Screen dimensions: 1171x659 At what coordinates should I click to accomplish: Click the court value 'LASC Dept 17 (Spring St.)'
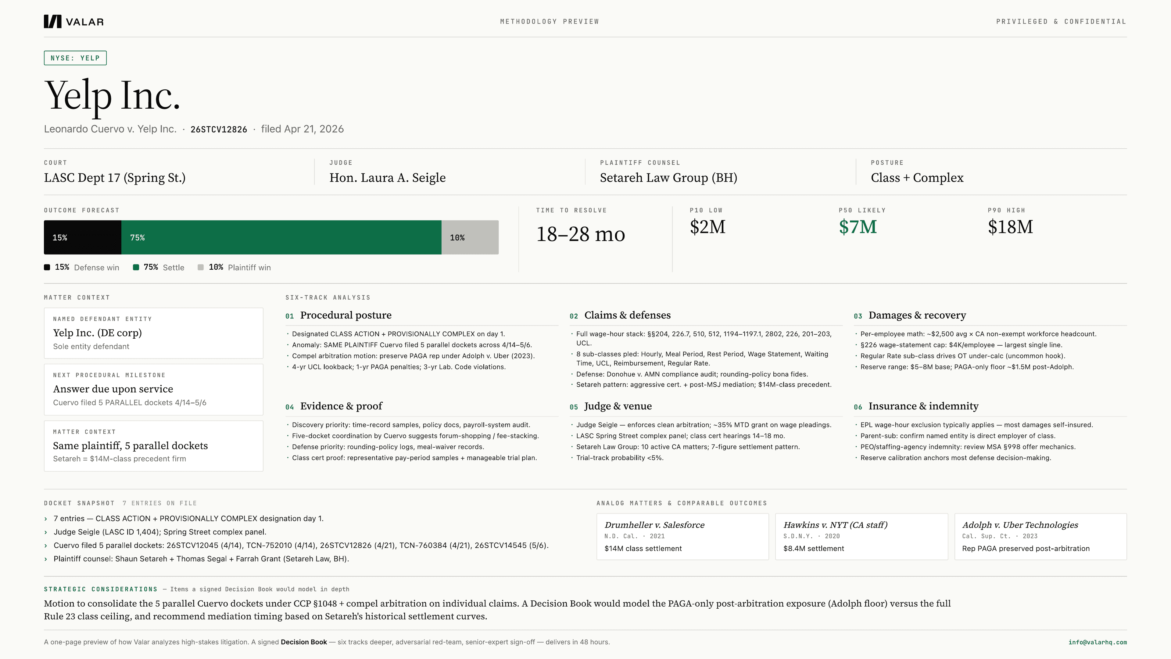pos(115,178)
